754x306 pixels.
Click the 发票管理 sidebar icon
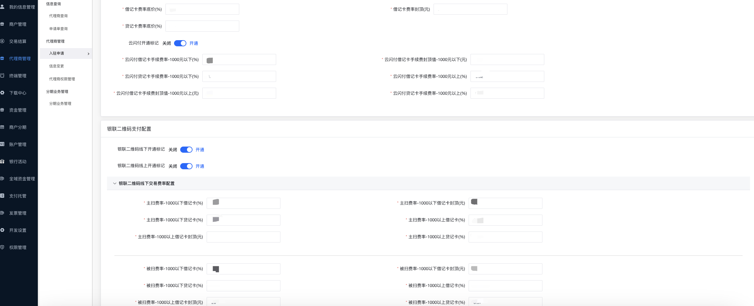point(2,213)
